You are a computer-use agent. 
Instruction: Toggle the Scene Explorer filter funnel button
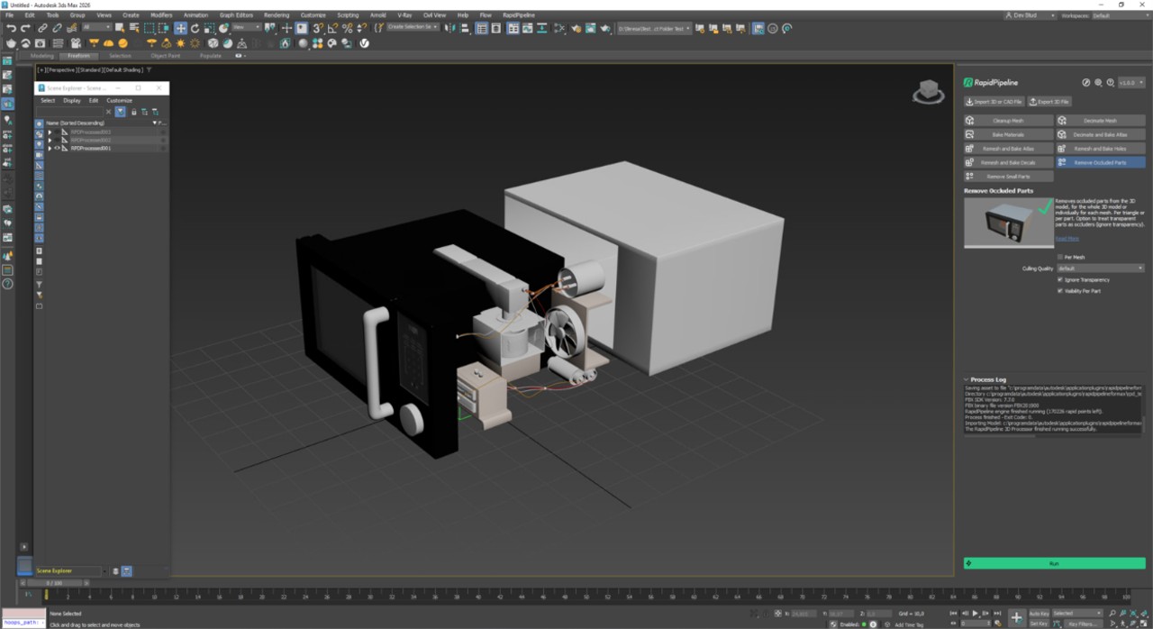click(120, 112)
